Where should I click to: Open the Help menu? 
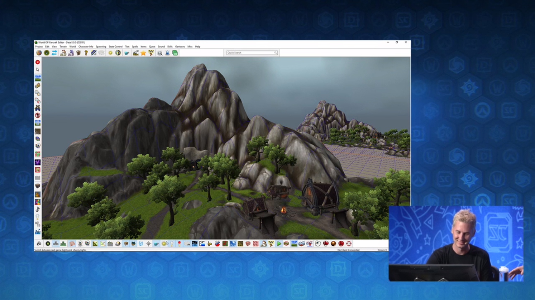click(x=197, y=46)
